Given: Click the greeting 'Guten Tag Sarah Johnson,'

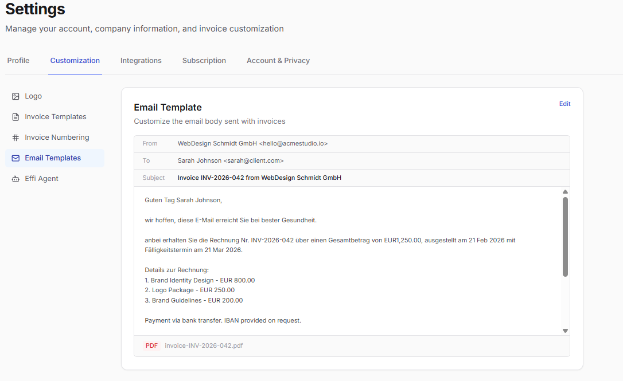Looking at the screenshot, I should tap(183, 201).
